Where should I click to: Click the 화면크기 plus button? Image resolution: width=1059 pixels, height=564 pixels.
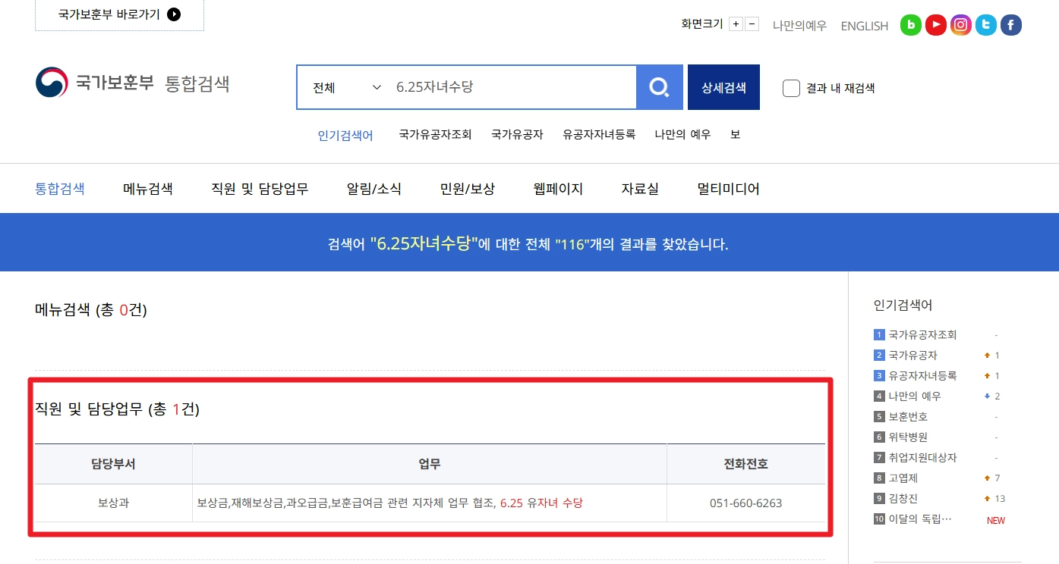(735, 23)
